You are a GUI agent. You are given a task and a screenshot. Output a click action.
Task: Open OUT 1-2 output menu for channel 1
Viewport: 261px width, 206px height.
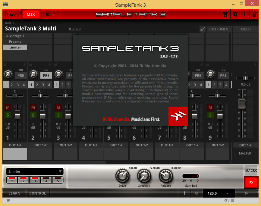point(15,145)
